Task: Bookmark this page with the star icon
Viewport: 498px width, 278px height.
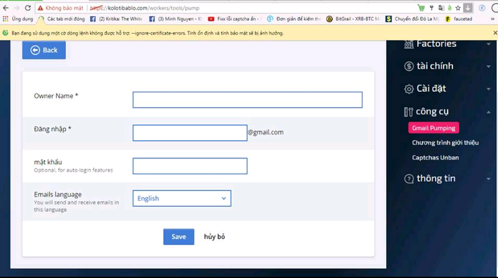Action: (x=458, y=8)
